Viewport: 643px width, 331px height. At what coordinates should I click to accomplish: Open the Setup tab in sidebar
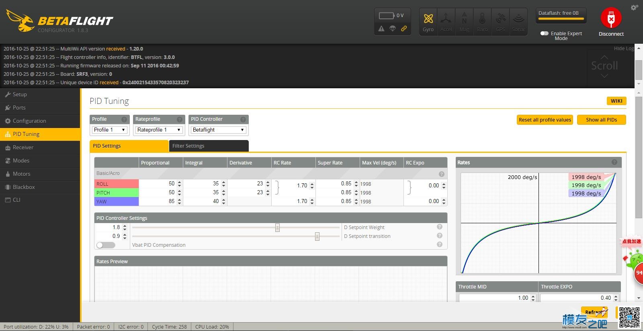pyautogui.click(x=40, y=94)
